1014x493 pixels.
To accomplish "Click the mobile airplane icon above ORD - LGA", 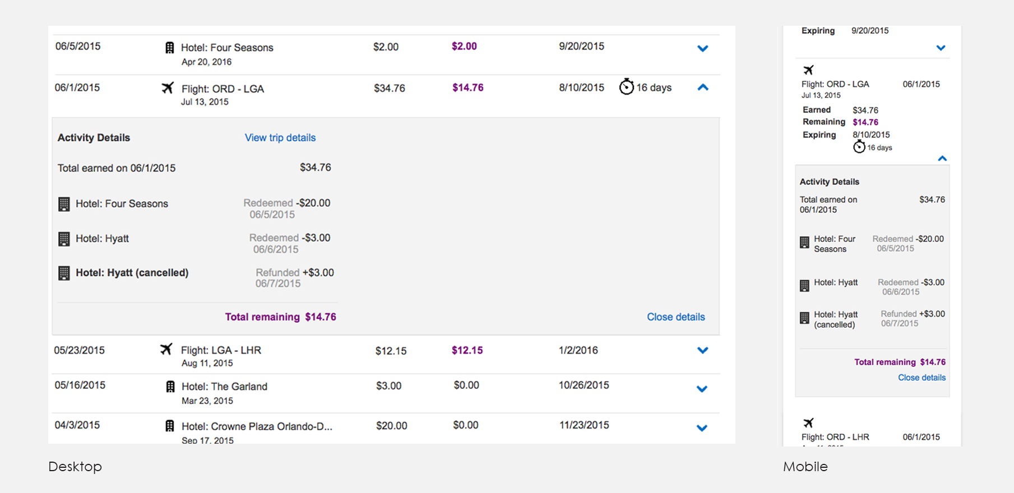I will coord(808,70).
